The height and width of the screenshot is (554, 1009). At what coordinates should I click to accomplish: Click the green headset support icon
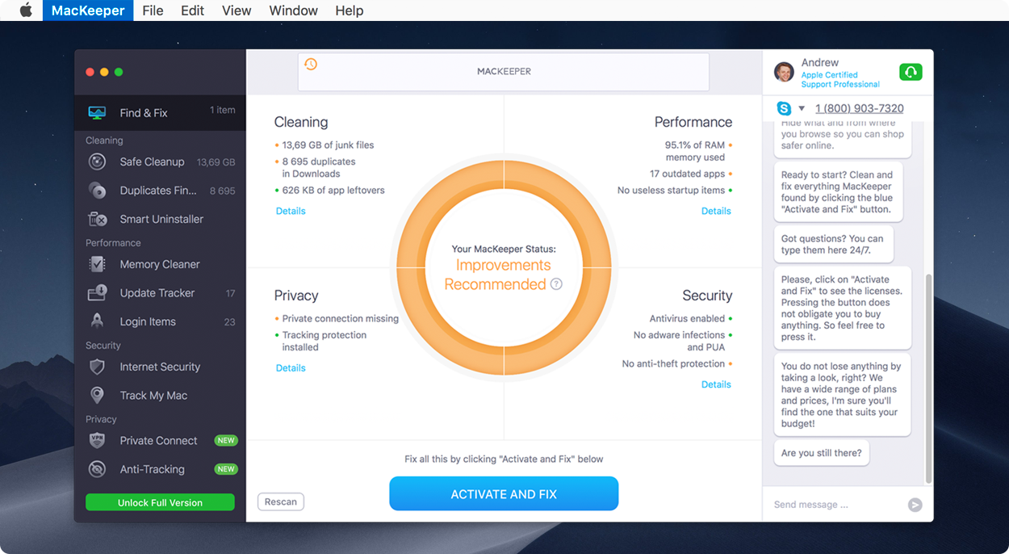[911, 72]
